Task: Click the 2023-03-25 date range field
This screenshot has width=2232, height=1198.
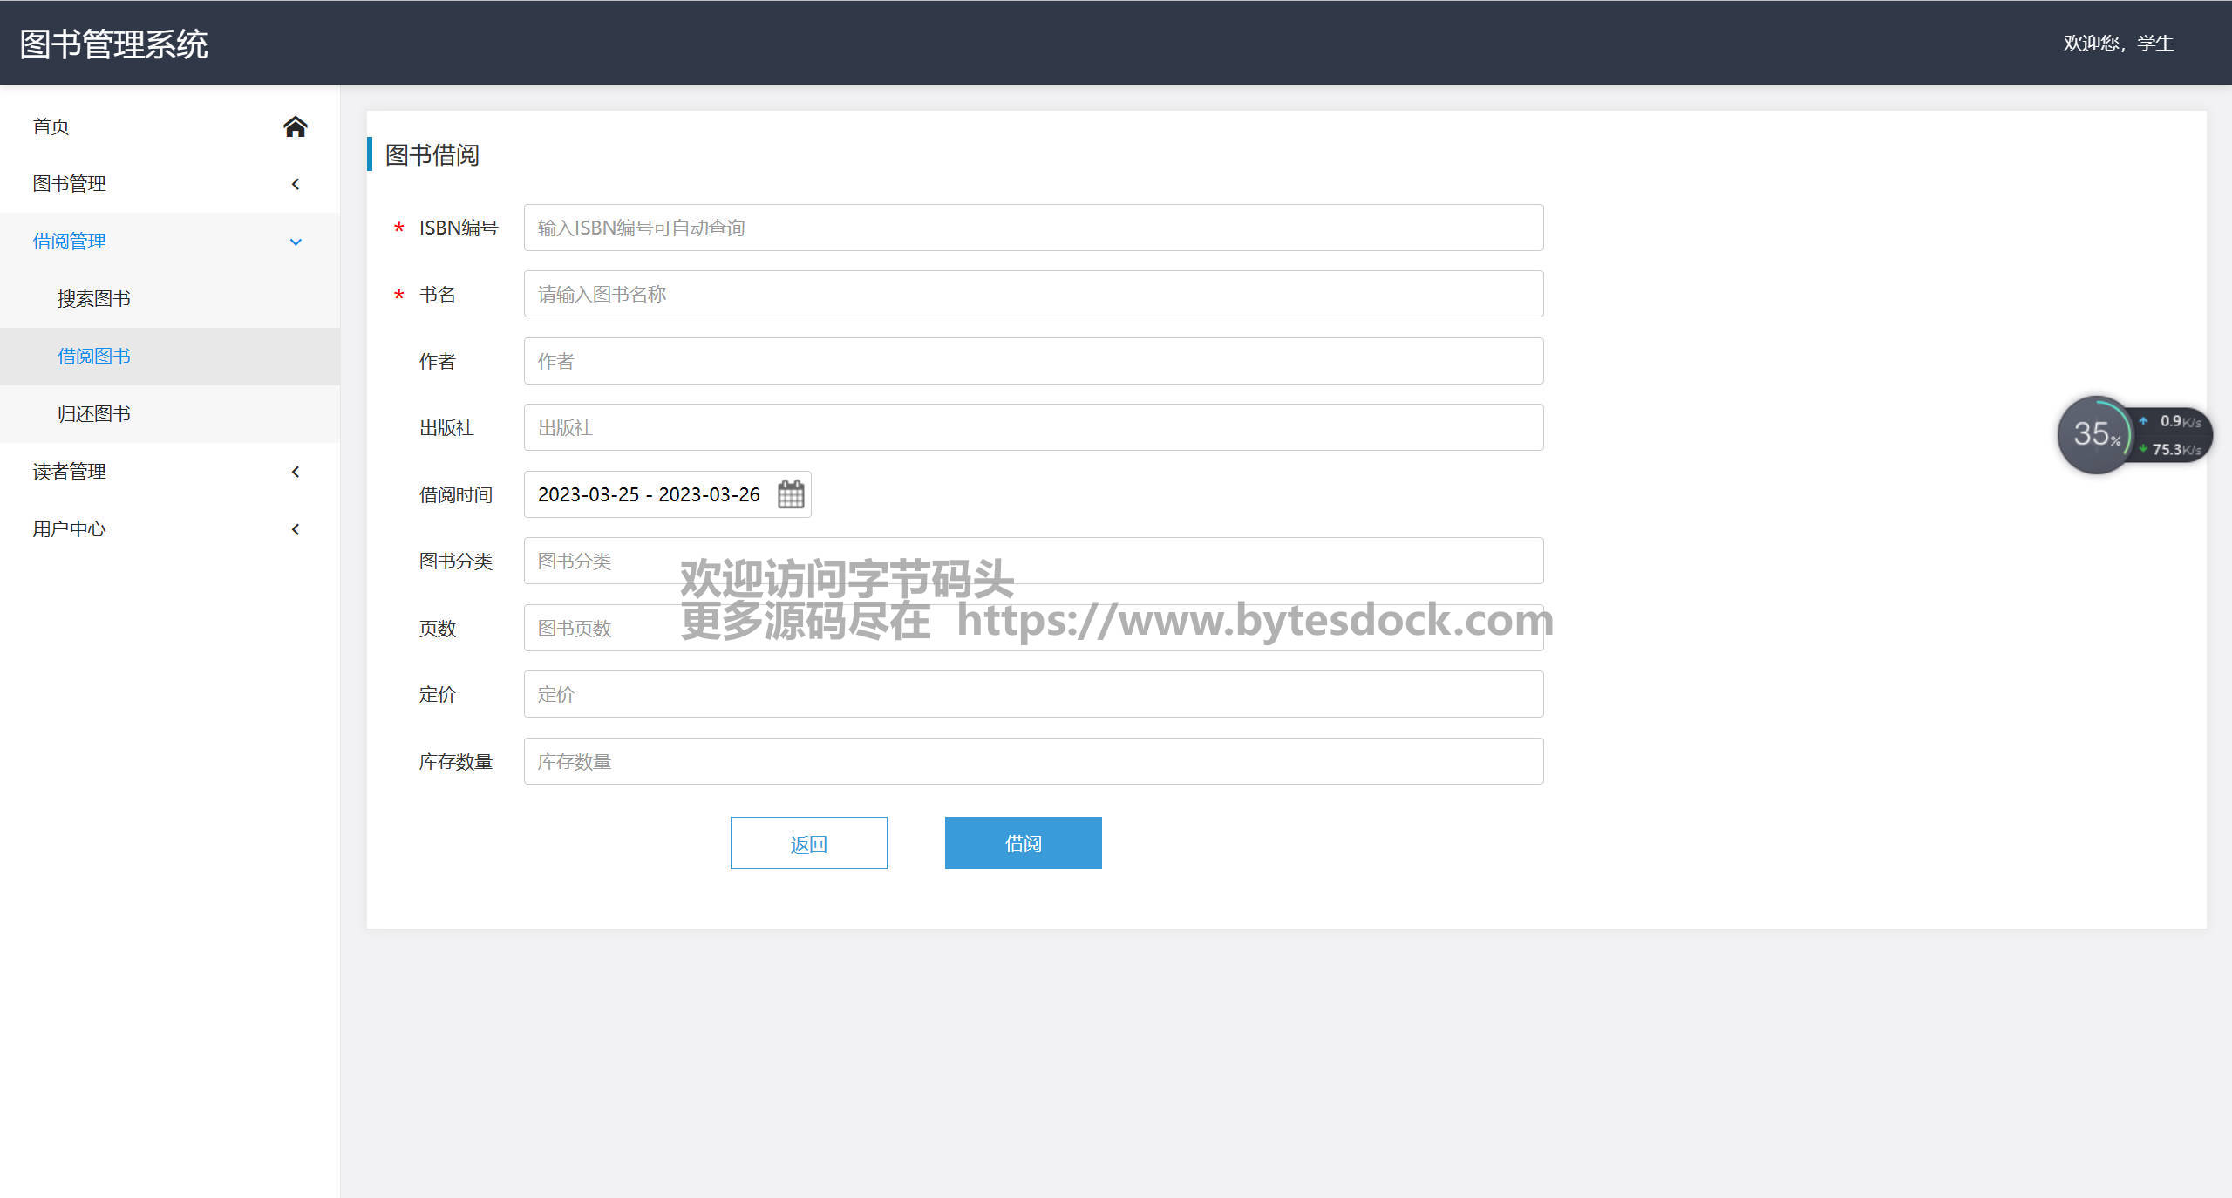Action: pyautogui.click(x=649, y=494)
